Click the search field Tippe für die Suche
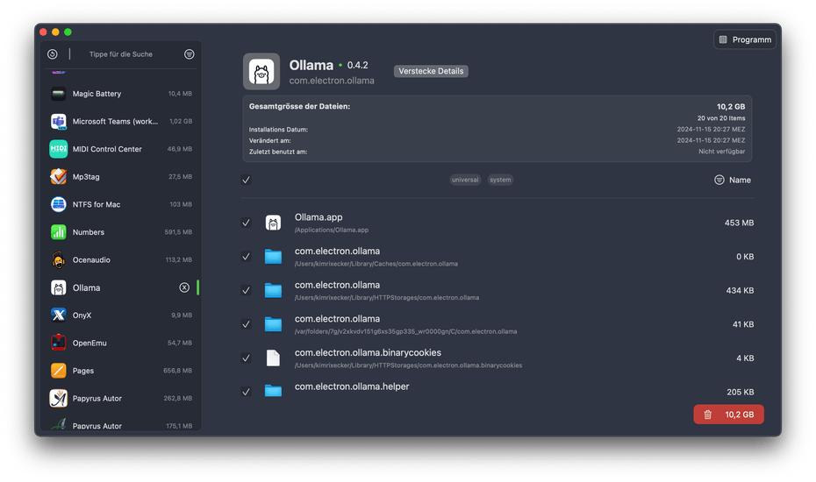Screen dimensions: 816x482 (121, 54)
